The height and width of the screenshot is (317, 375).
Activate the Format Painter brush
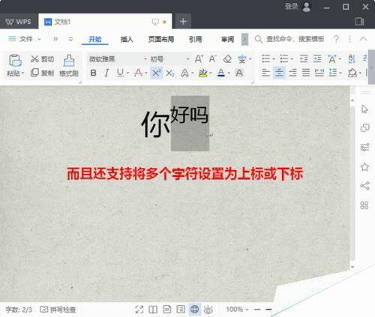(69, 61)
